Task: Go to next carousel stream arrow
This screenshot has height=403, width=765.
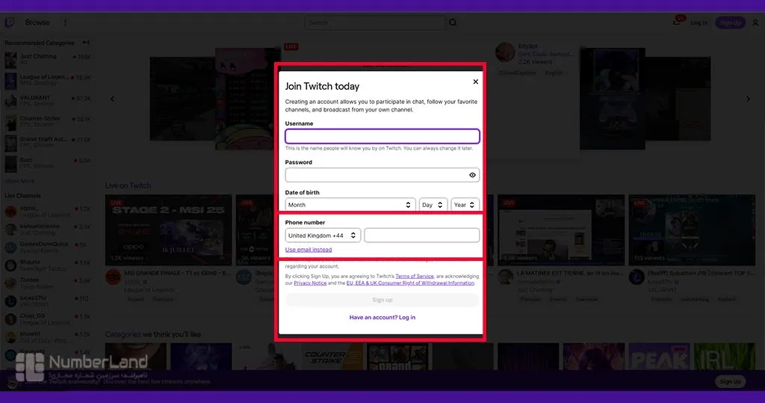Action: point(748,99)
